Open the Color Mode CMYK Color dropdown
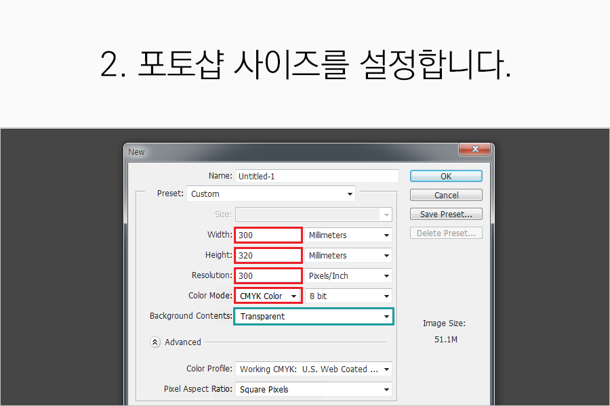The image size is (610, 406). click(x=268, y=296)
